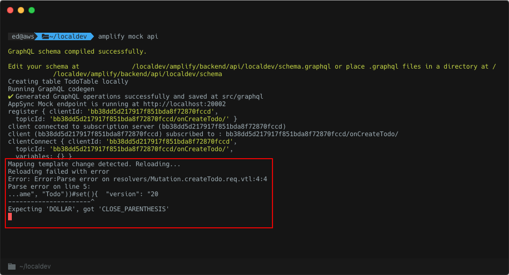Click the 'clientConnect { clientId:' line
Image resolution: width=509 pixels, height=275 pixels.
click(122, 141)
